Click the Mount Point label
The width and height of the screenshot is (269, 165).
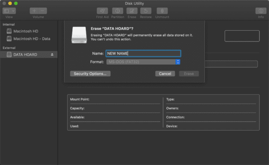coord(80,99)
